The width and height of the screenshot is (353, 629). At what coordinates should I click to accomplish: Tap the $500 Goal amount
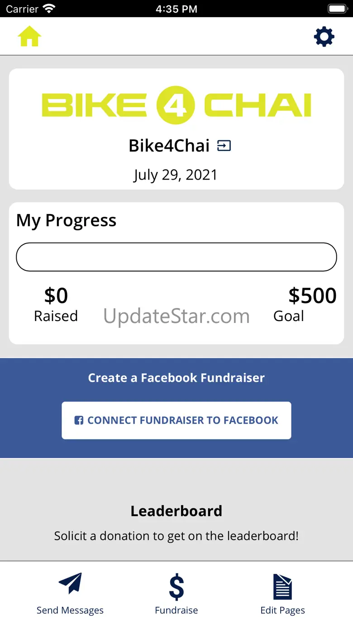(312, 296)
